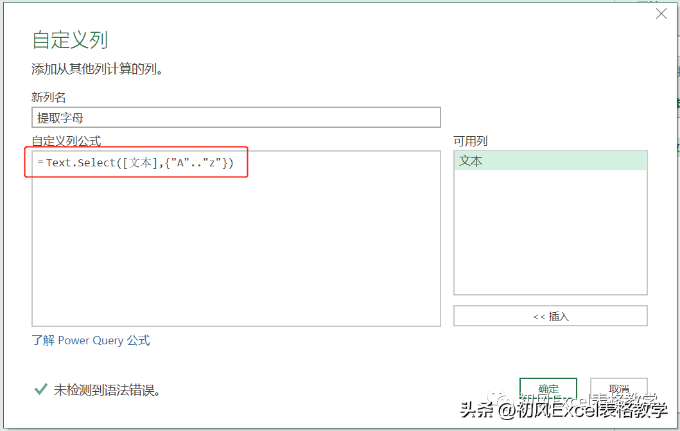Click the 新列名 label
This screenshot has height=431, width=680.
[49, 97]
